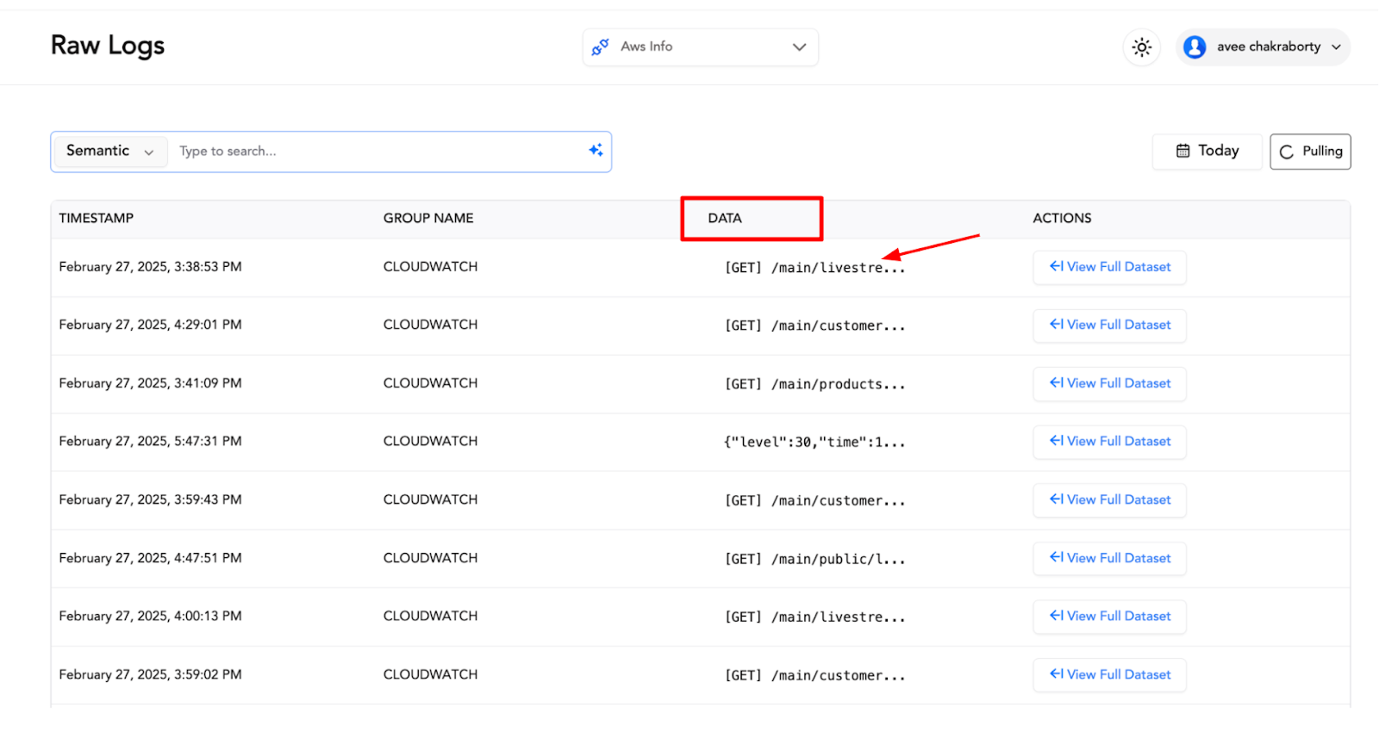Click [GET] /main/customer... in 4:29:01 PM row
The width and height of the screenshot is (1379, 732).
tap(814, 326)
